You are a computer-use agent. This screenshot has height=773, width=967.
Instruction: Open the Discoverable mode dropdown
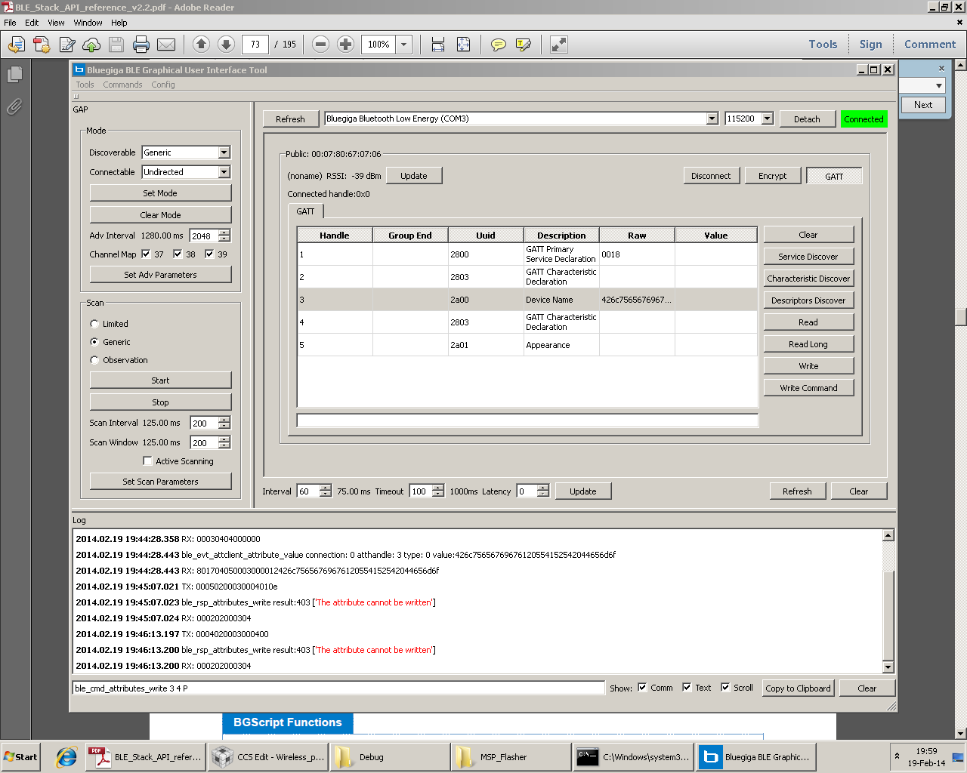point(224,152)
